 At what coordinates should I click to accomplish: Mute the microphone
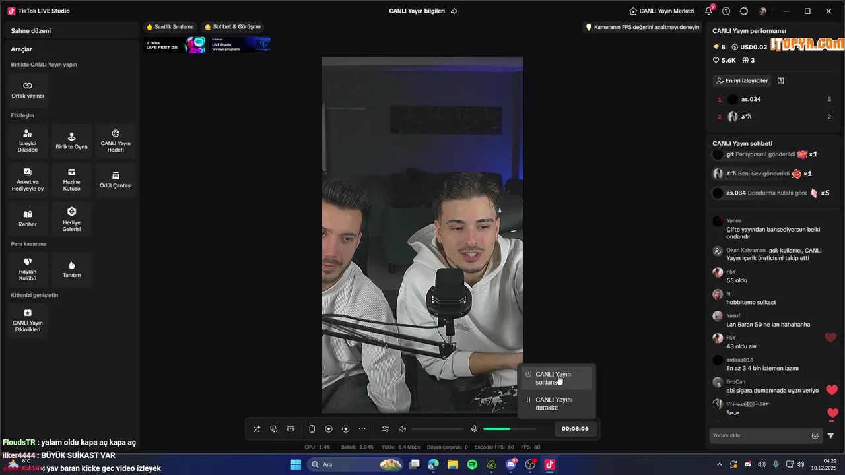(474, 429)
